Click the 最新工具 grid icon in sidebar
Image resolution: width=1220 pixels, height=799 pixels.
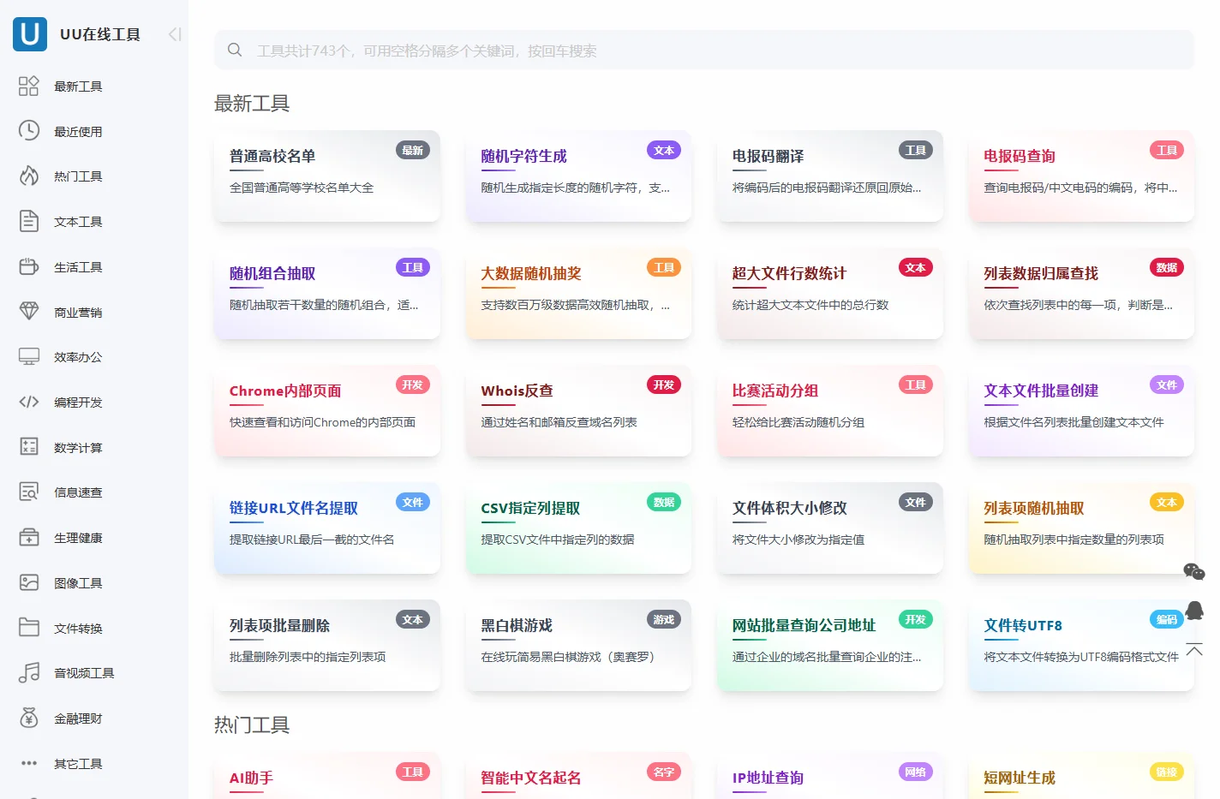pyautogui.click(x=29, y=86)
